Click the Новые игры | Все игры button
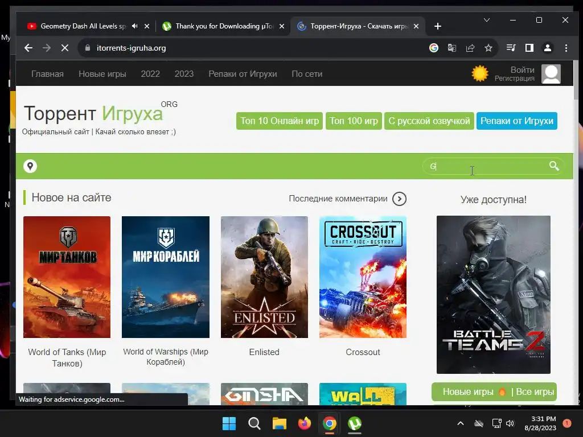 click(x=494, y=391)
